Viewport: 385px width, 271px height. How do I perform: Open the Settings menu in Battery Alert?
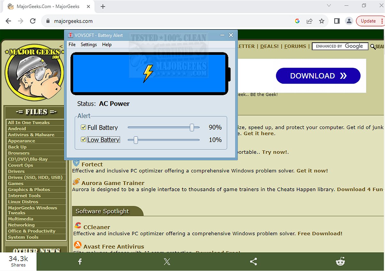coord(89,44)
